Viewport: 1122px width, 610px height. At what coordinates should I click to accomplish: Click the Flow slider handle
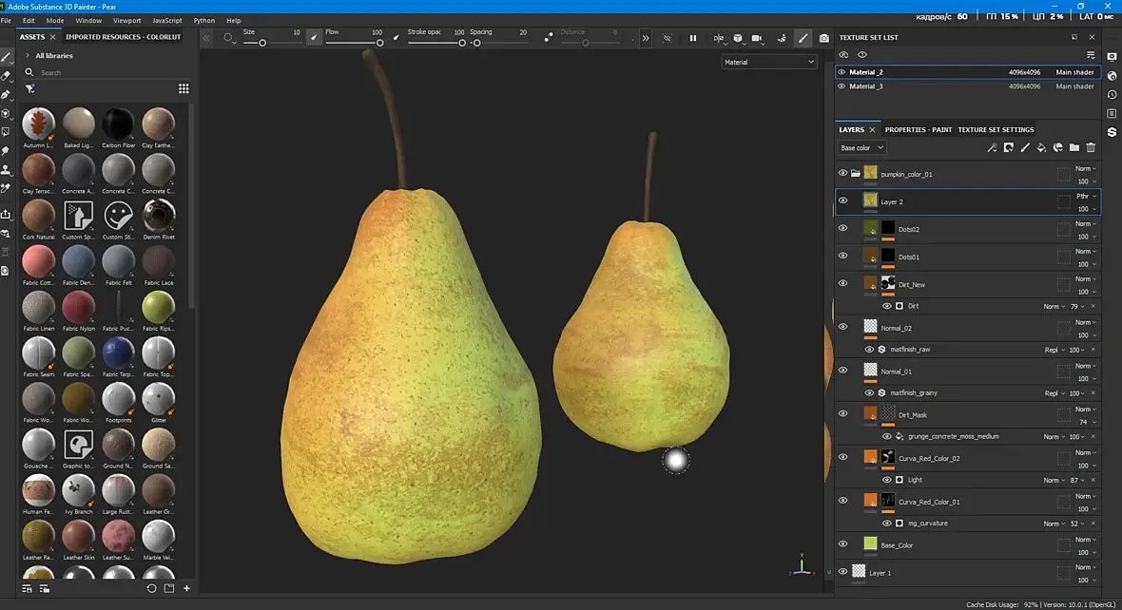pyautogui.click(x=379, y=43)
